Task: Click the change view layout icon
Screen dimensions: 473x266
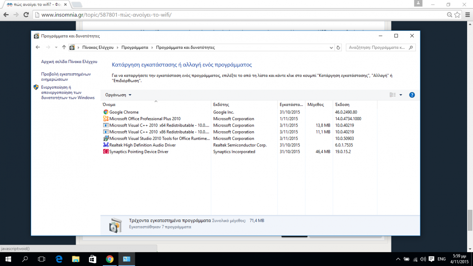Action: pyautogui.click(x=393, y=95)
